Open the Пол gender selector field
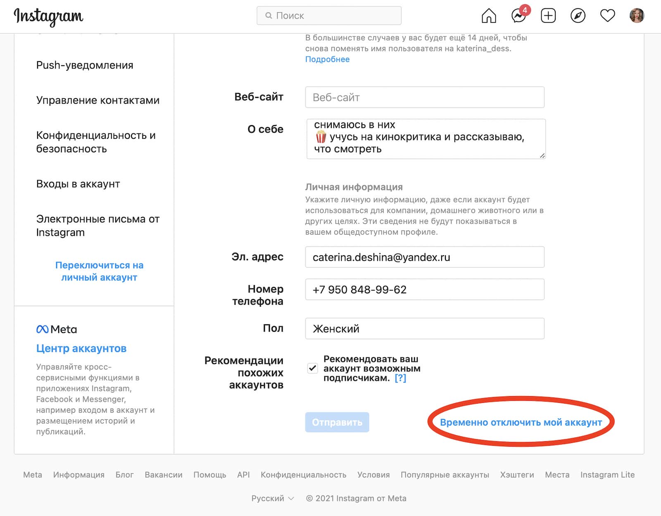Screen dimensions: 661x516 (x=424, y=328)
